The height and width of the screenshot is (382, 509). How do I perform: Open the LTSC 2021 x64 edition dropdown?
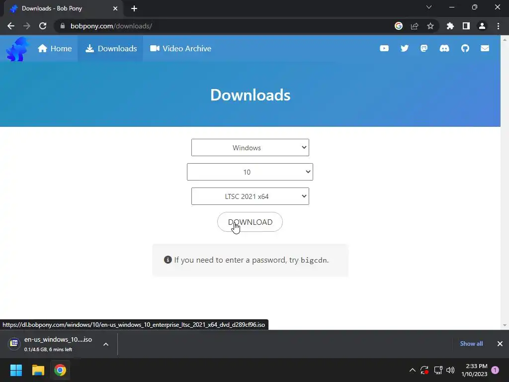tap(250, 196)
